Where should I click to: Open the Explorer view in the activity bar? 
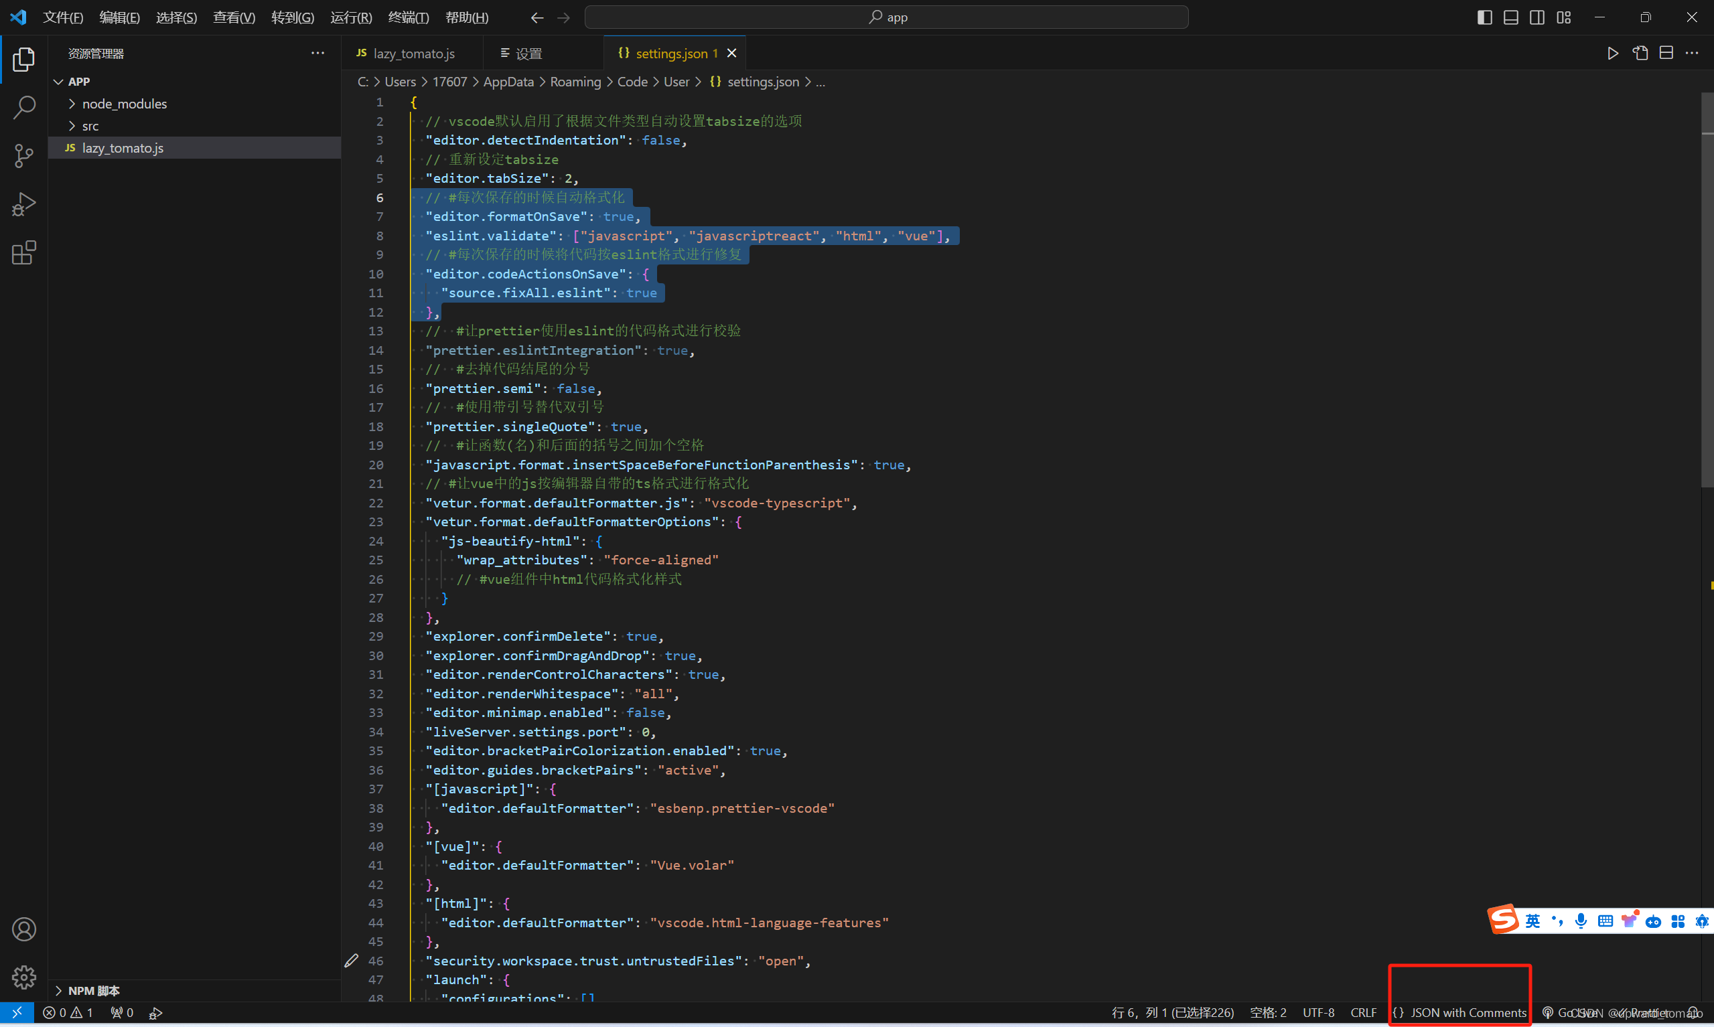(x=23, y=60)
